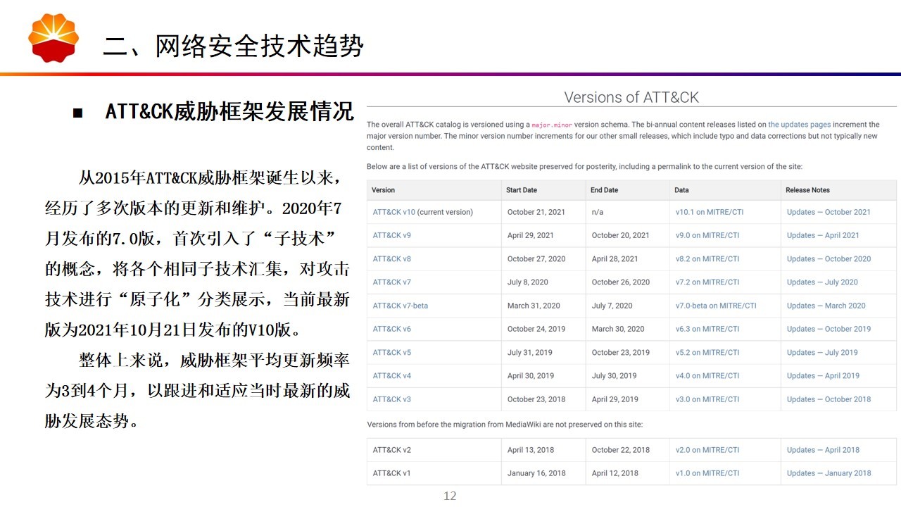Select slide title '二、网络安全技术趋势'
This screenshot has height=507, width=901.
point(234,46)
